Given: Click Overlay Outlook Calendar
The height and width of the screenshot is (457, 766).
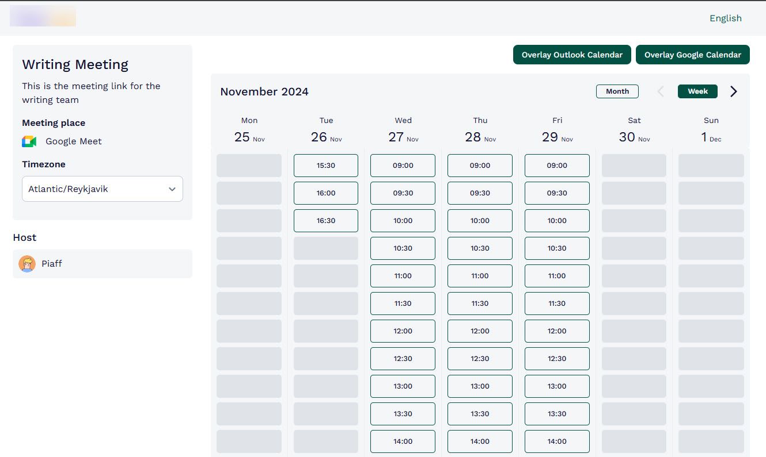Looking at the screenshot, I should (x=571, y=55).
